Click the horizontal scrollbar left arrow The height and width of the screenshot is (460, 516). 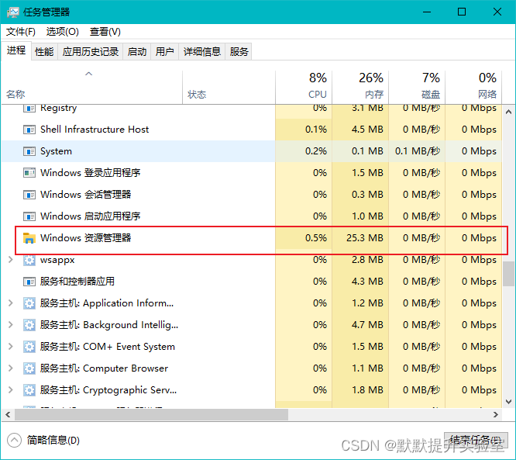(8, 414)
